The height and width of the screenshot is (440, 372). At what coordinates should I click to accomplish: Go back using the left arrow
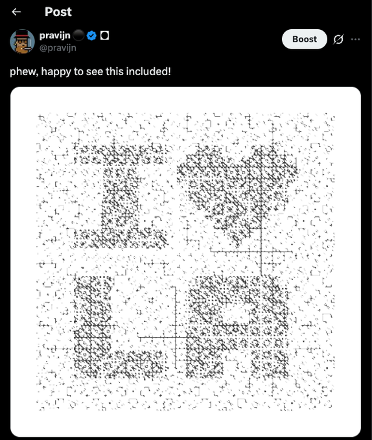(x=16, y=12)
